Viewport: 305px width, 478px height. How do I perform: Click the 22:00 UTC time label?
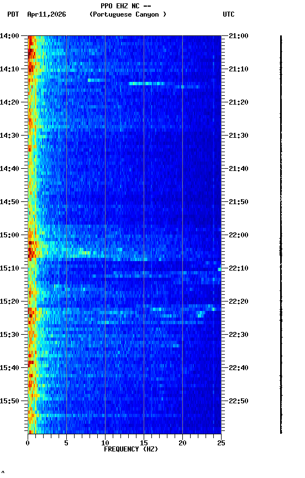[239, 235]
